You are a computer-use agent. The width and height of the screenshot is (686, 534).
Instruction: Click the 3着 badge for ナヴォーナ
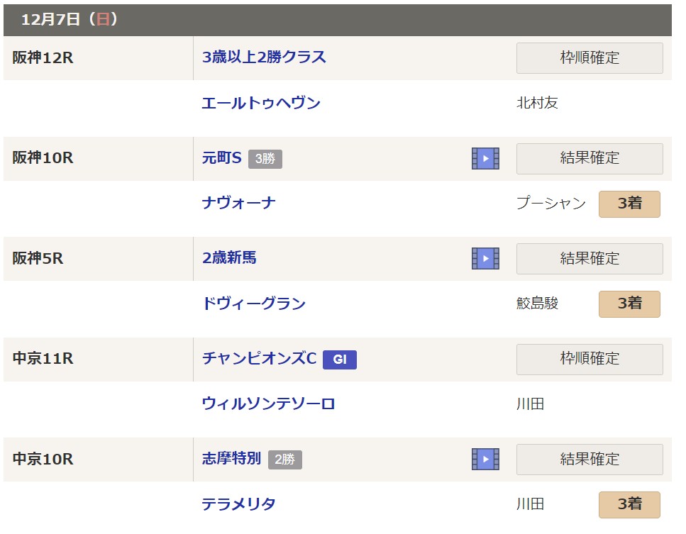629,204
